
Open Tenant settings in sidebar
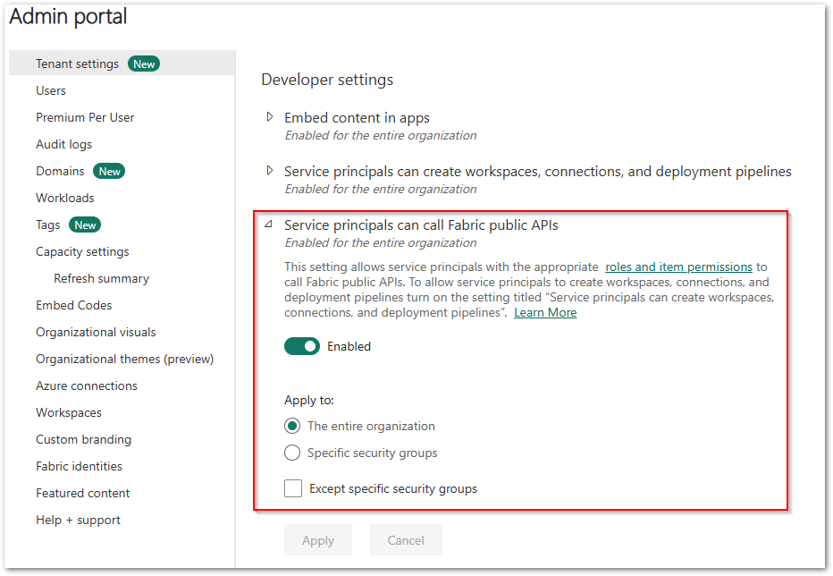77,64
